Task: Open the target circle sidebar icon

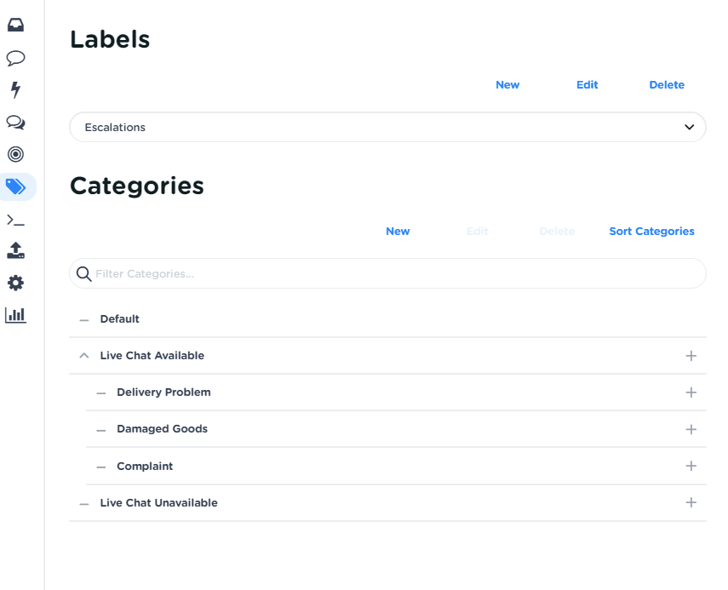Action: [15, 154]
